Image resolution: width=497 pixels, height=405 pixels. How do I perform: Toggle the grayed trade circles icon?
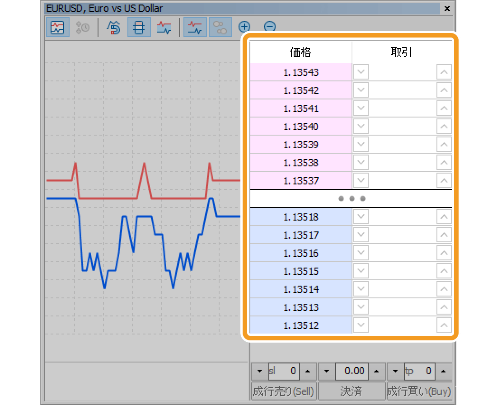pyautogui.click(x=220, y=27)
